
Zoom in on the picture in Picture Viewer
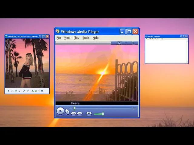click(24, 91)
